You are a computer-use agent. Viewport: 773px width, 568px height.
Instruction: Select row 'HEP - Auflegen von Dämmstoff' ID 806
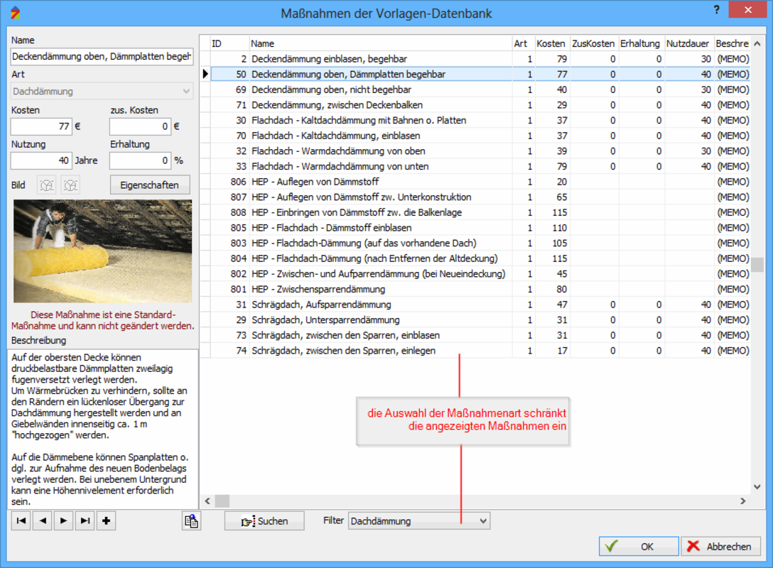point(481,182)
